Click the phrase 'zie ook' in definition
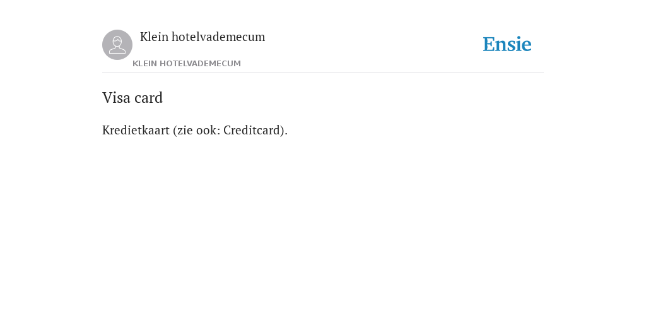Screen dimensions: 646x323 [x=196, y=130]
